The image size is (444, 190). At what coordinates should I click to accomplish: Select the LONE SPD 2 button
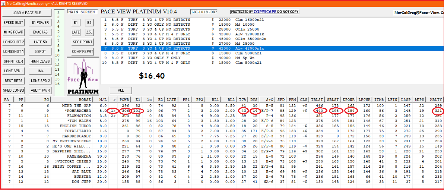pos(40,81)
